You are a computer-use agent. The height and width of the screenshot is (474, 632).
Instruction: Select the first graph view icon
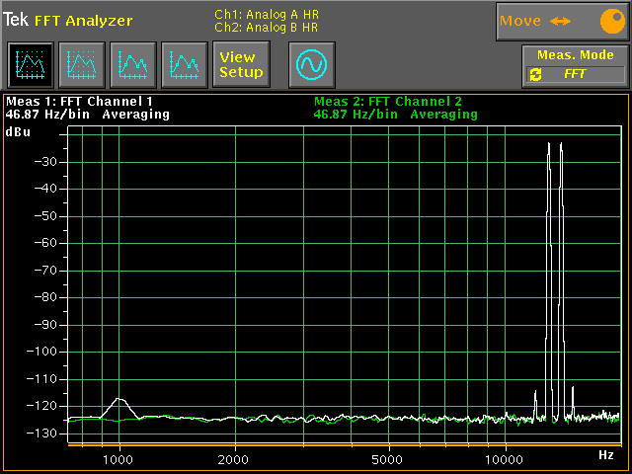click(31, 65)
